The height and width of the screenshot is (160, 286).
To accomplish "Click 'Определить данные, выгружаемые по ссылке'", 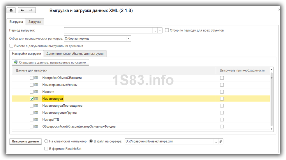I will [x=50, y=62].
